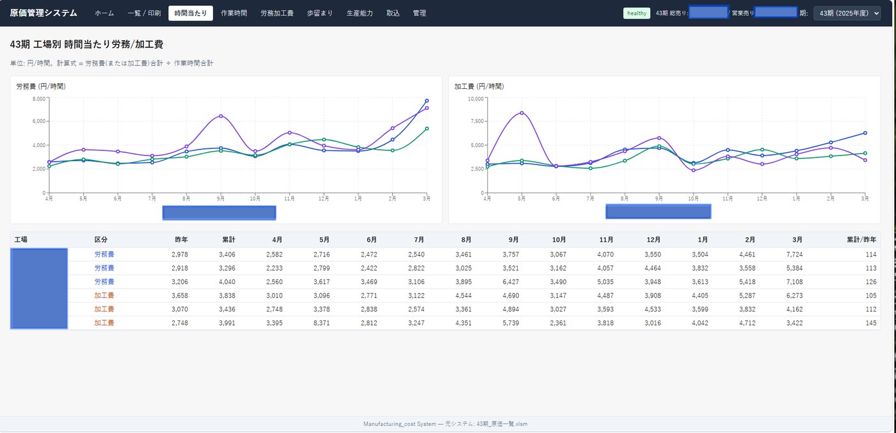
Task: Select the 4,070 cell in November column
Action: 605,255
